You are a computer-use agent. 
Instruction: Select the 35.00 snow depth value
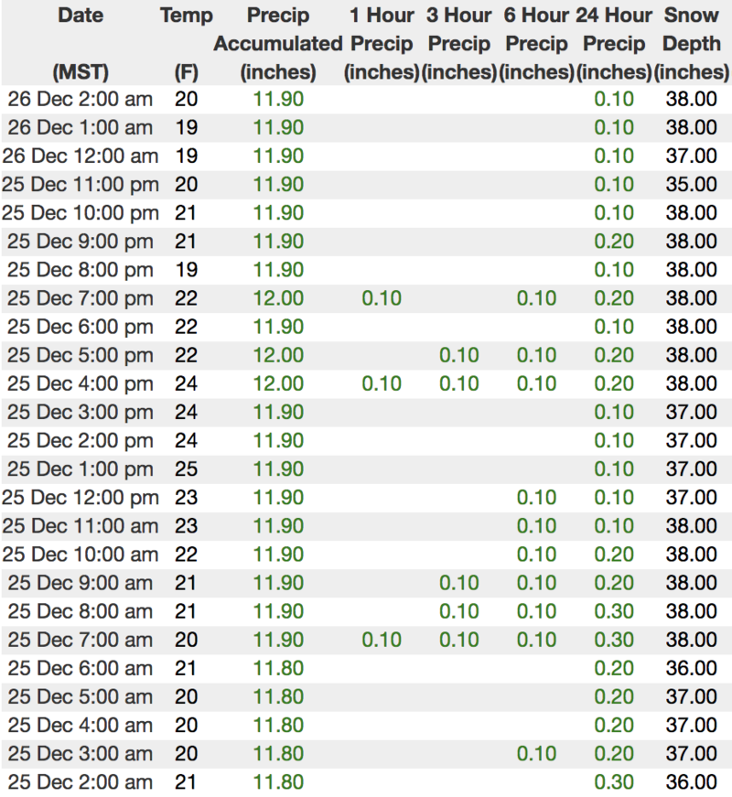[x=692, y=184]
